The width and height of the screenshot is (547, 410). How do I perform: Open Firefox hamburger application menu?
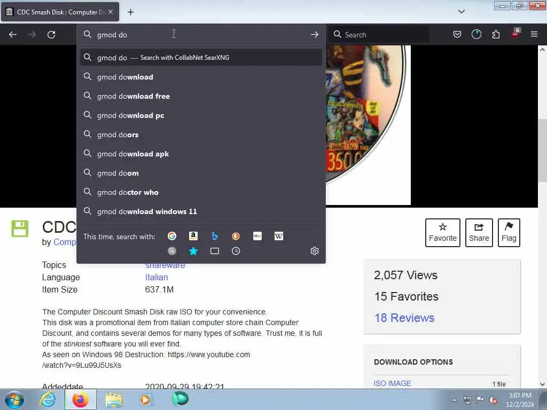coord(534,34)
